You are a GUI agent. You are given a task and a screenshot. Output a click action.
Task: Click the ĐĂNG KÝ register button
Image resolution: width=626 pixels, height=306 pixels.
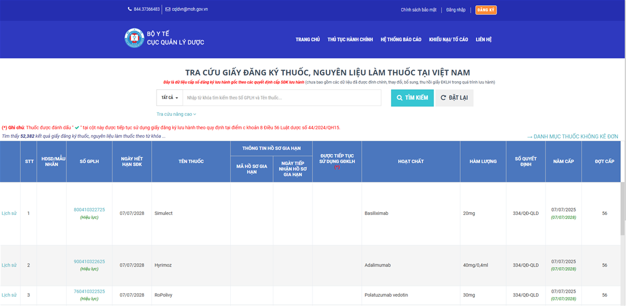point(486,10)
